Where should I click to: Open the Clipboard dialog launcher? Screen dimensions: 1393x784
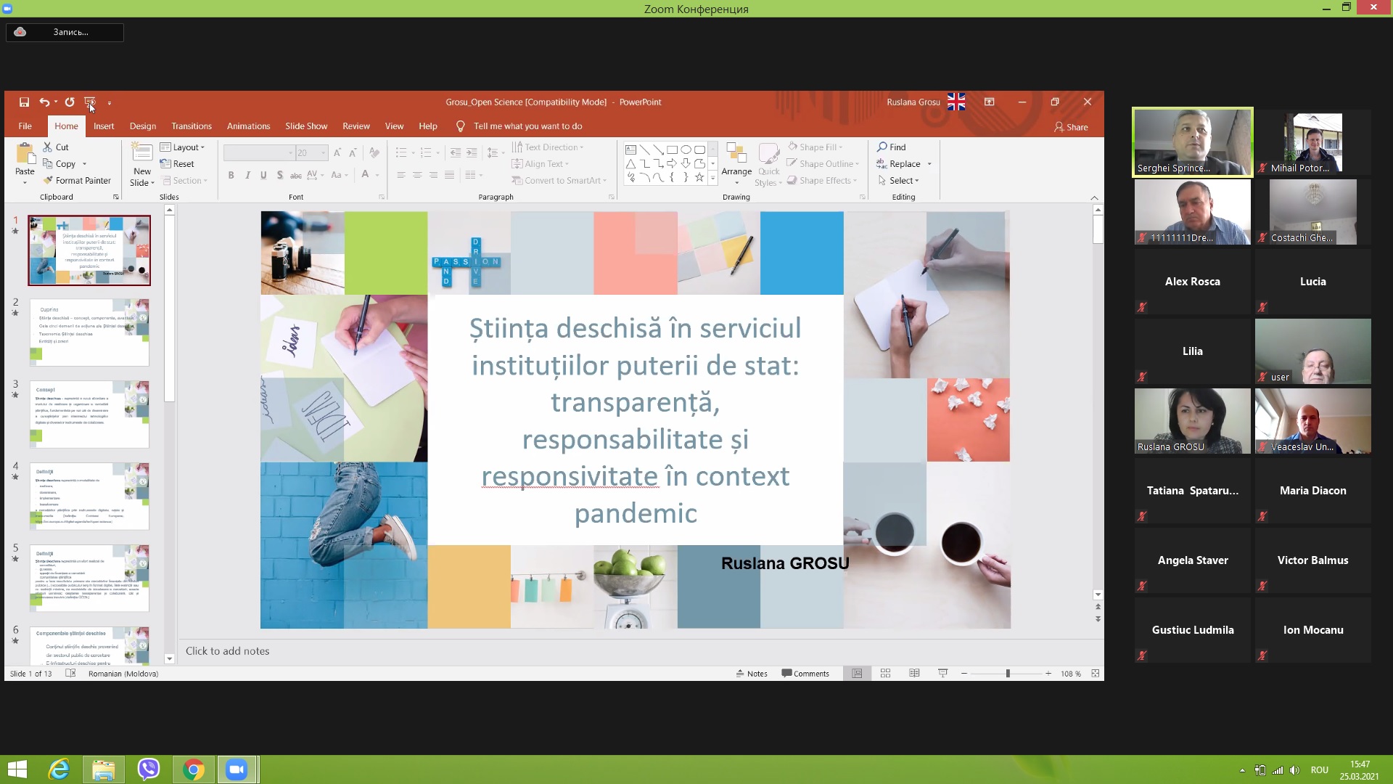click(x=116, y=197)
